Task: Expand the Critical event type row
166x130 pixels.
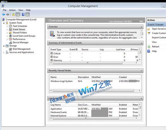Action: 52,53
